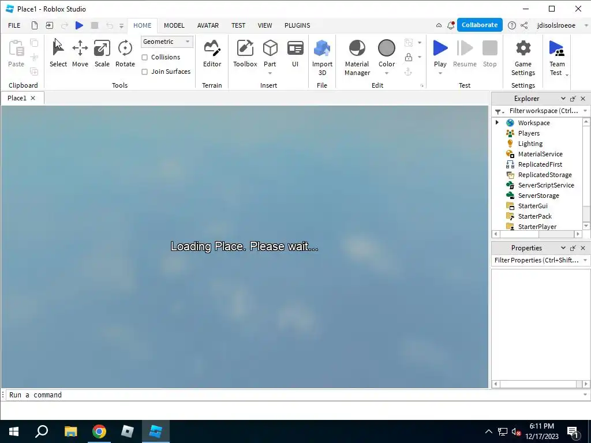The width and height of the screenshot is (591, 443).
Task: Enable the Join Surfaces checkbox
Action: [144, 72]
